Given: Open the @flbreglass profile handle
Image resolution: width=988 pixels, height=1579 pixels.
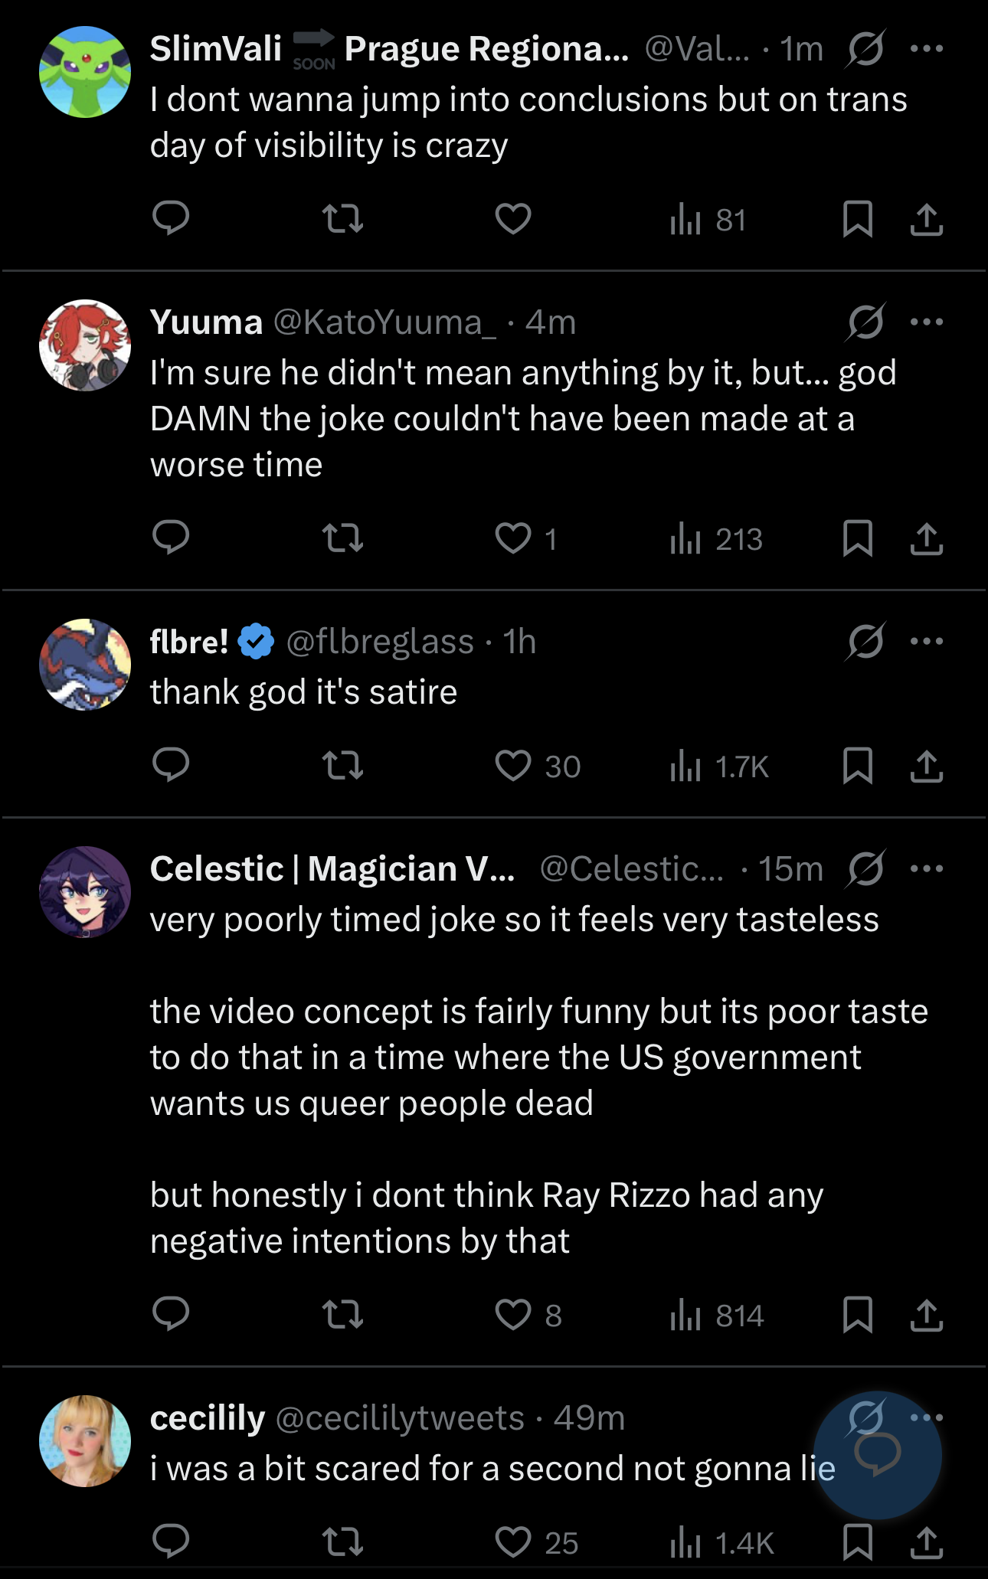Looking at the screenshot, I should (x=380, y=642).
